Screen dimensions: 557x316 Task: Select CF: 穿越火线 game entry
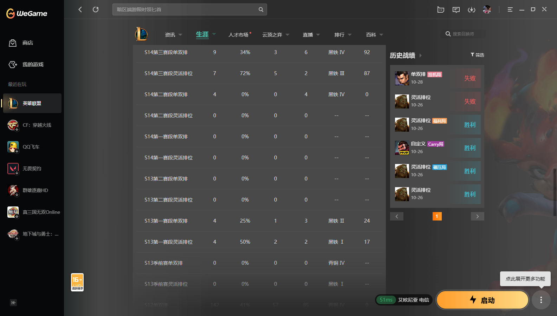coord(32,125)
